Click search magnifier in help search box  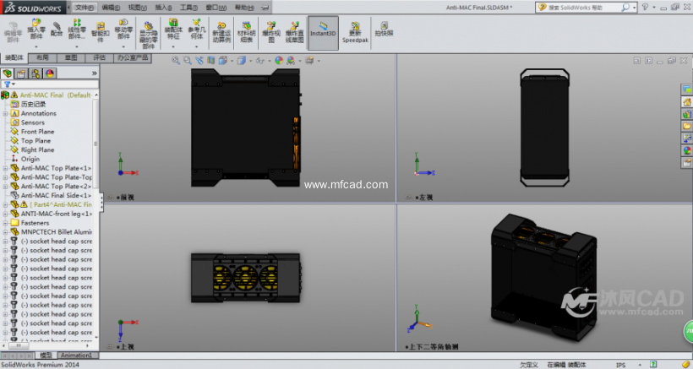625,7
